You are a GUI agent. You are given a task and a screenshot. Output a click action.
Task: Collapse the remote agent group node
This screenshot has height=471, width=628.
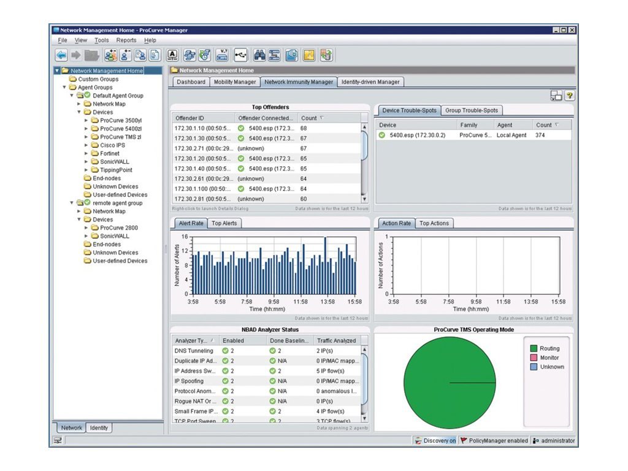point(72,203)
